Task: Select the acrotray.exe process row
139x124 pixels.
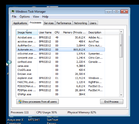Action: click(60, 41)
